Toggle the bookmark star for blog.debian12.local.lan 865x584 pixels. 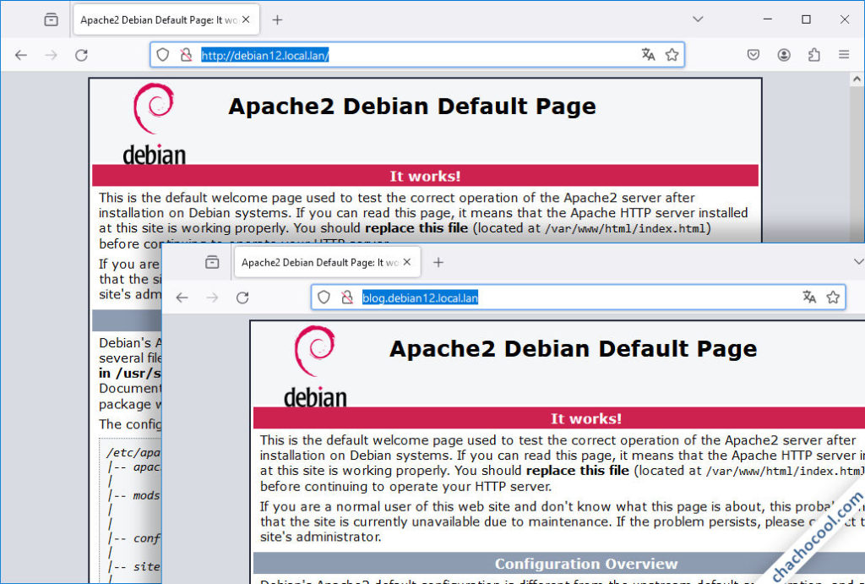(x=834, y=297)
